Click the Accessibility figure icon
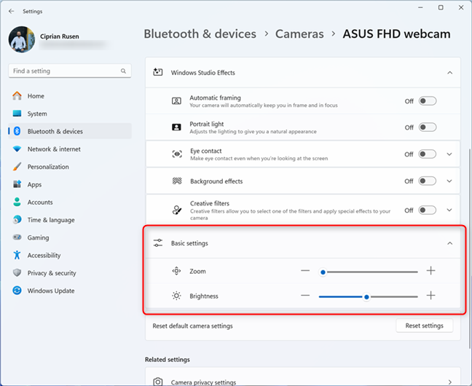This screenshot has height=386, width=472. coord(17,255)
